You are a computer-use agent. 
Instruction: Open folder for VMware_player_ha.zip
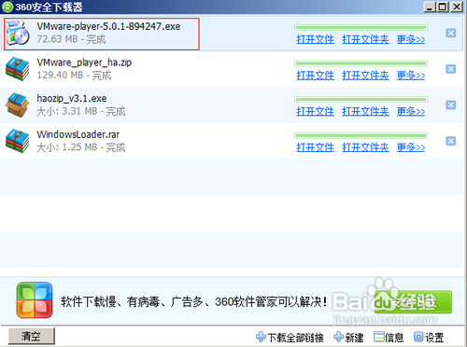365,76
